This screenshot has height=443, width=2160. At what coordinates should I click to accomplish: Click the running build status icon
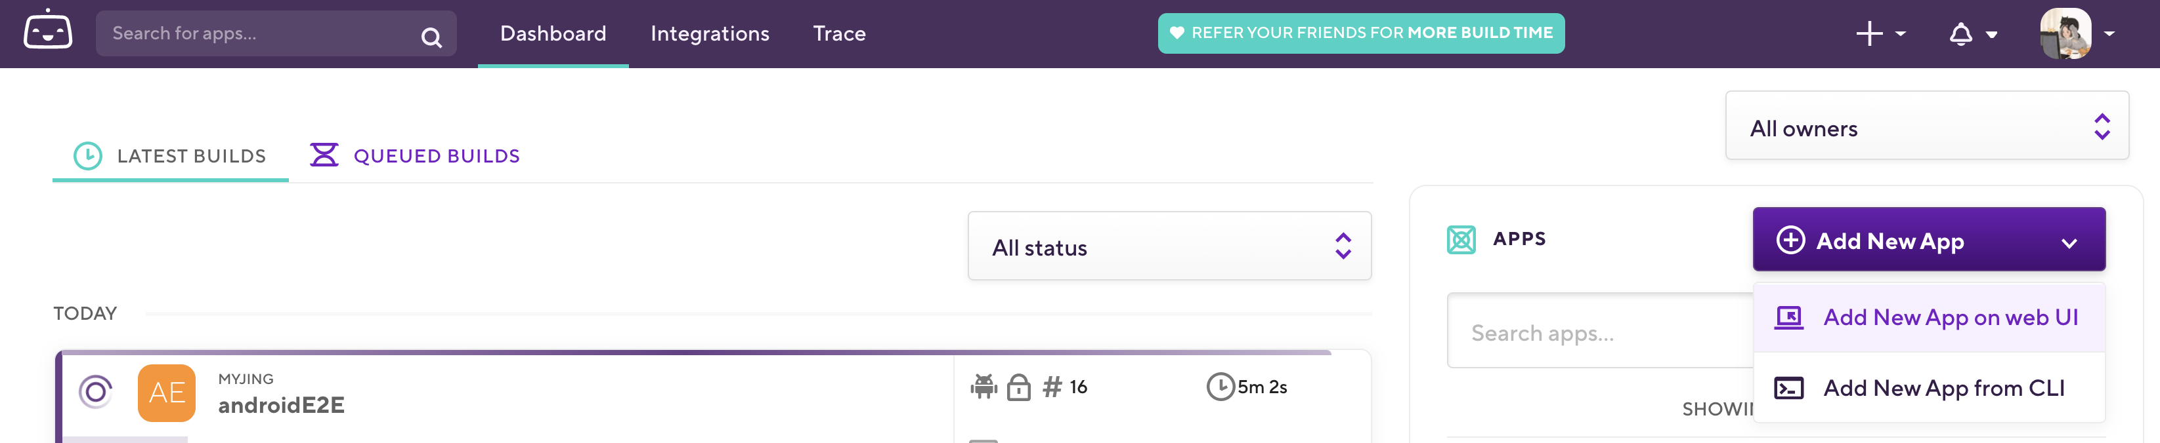[96, 391]
